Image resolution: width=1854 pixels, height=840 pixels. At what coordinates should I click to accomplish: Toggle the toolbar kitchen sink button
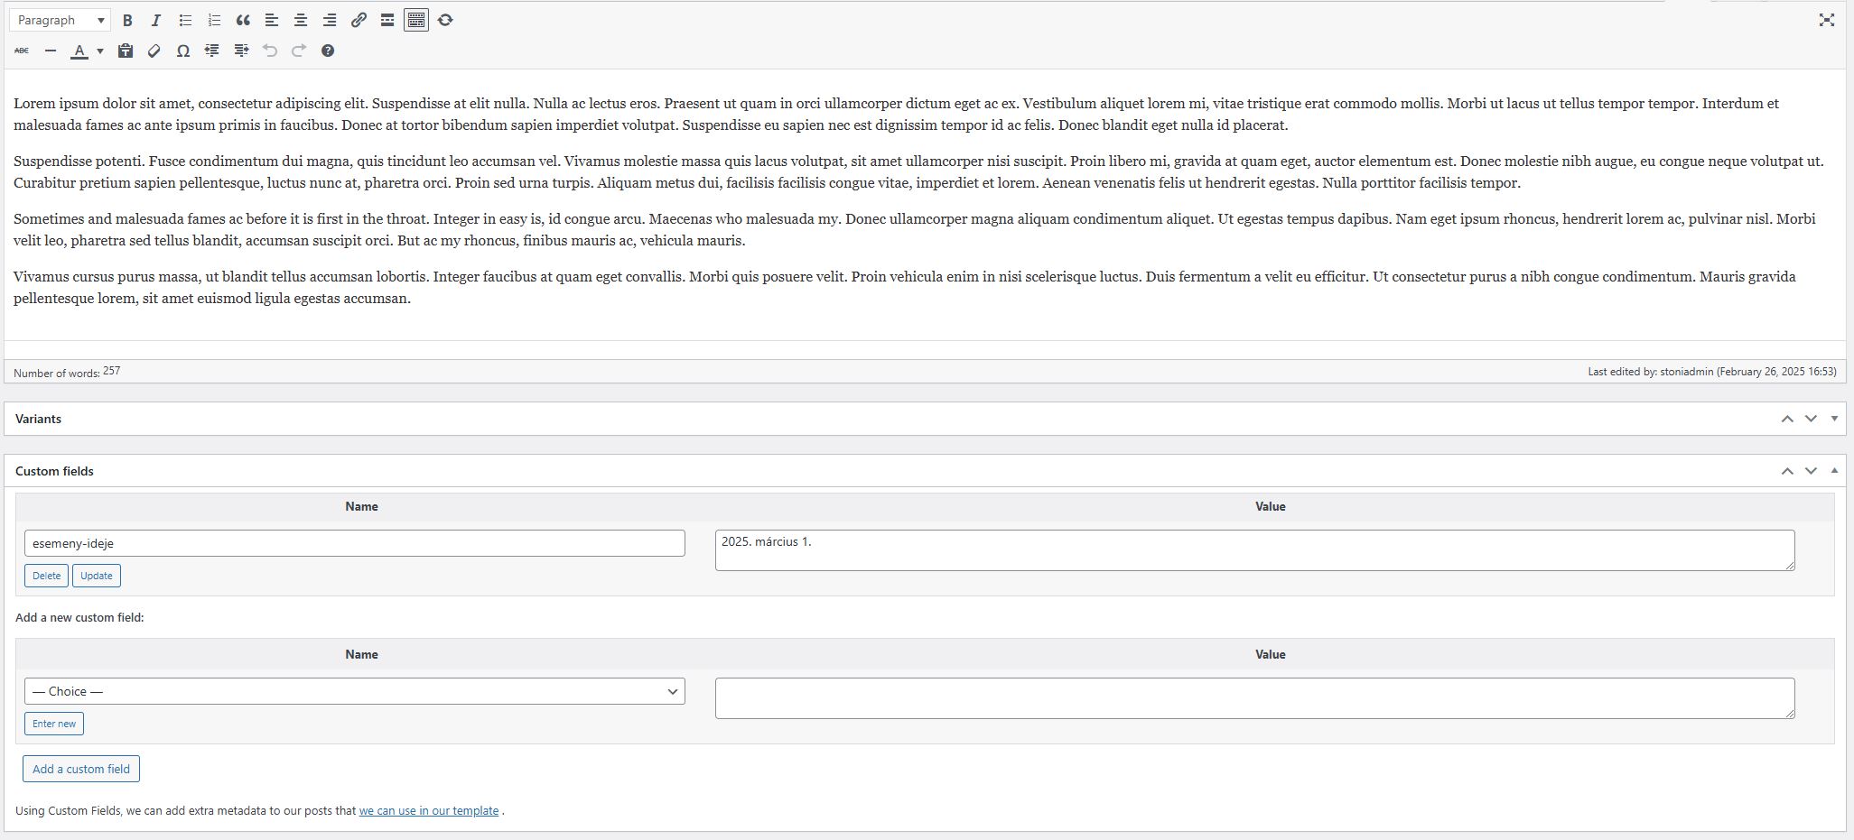click(416, 20)
